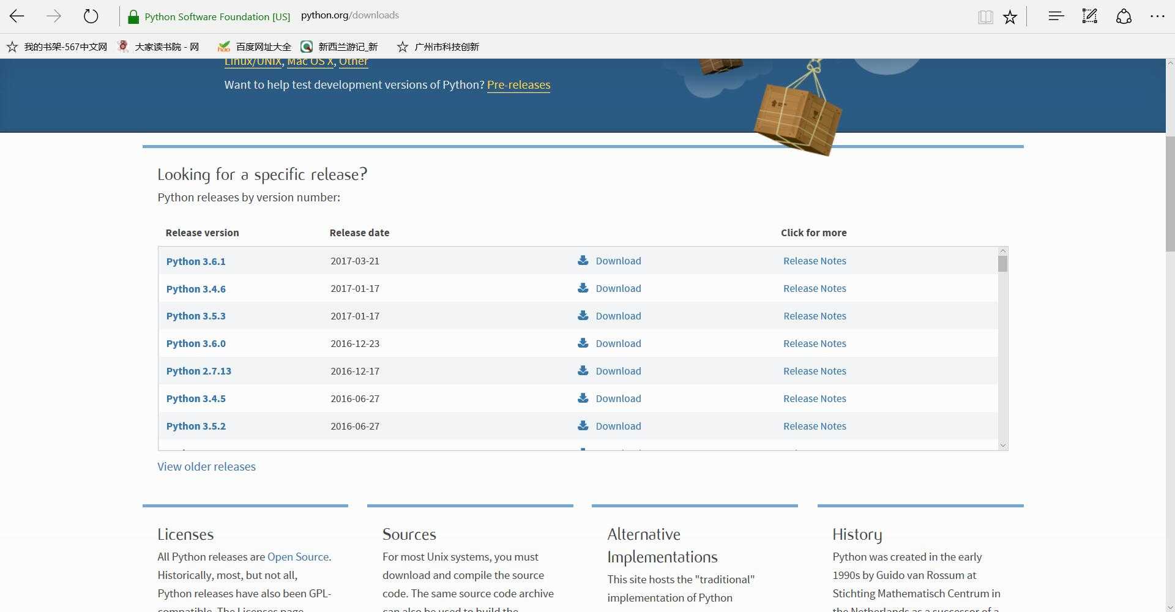Open the Python 3.6.0 release link
Screen dimensions: 1175x612
pyautogui.click(x=196, y=343)
